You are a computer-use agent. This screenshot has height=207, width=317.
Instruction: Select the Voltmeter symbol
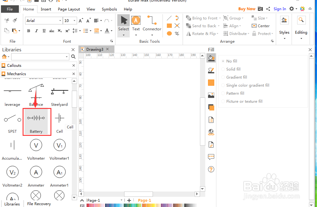[x=36, y=149]
